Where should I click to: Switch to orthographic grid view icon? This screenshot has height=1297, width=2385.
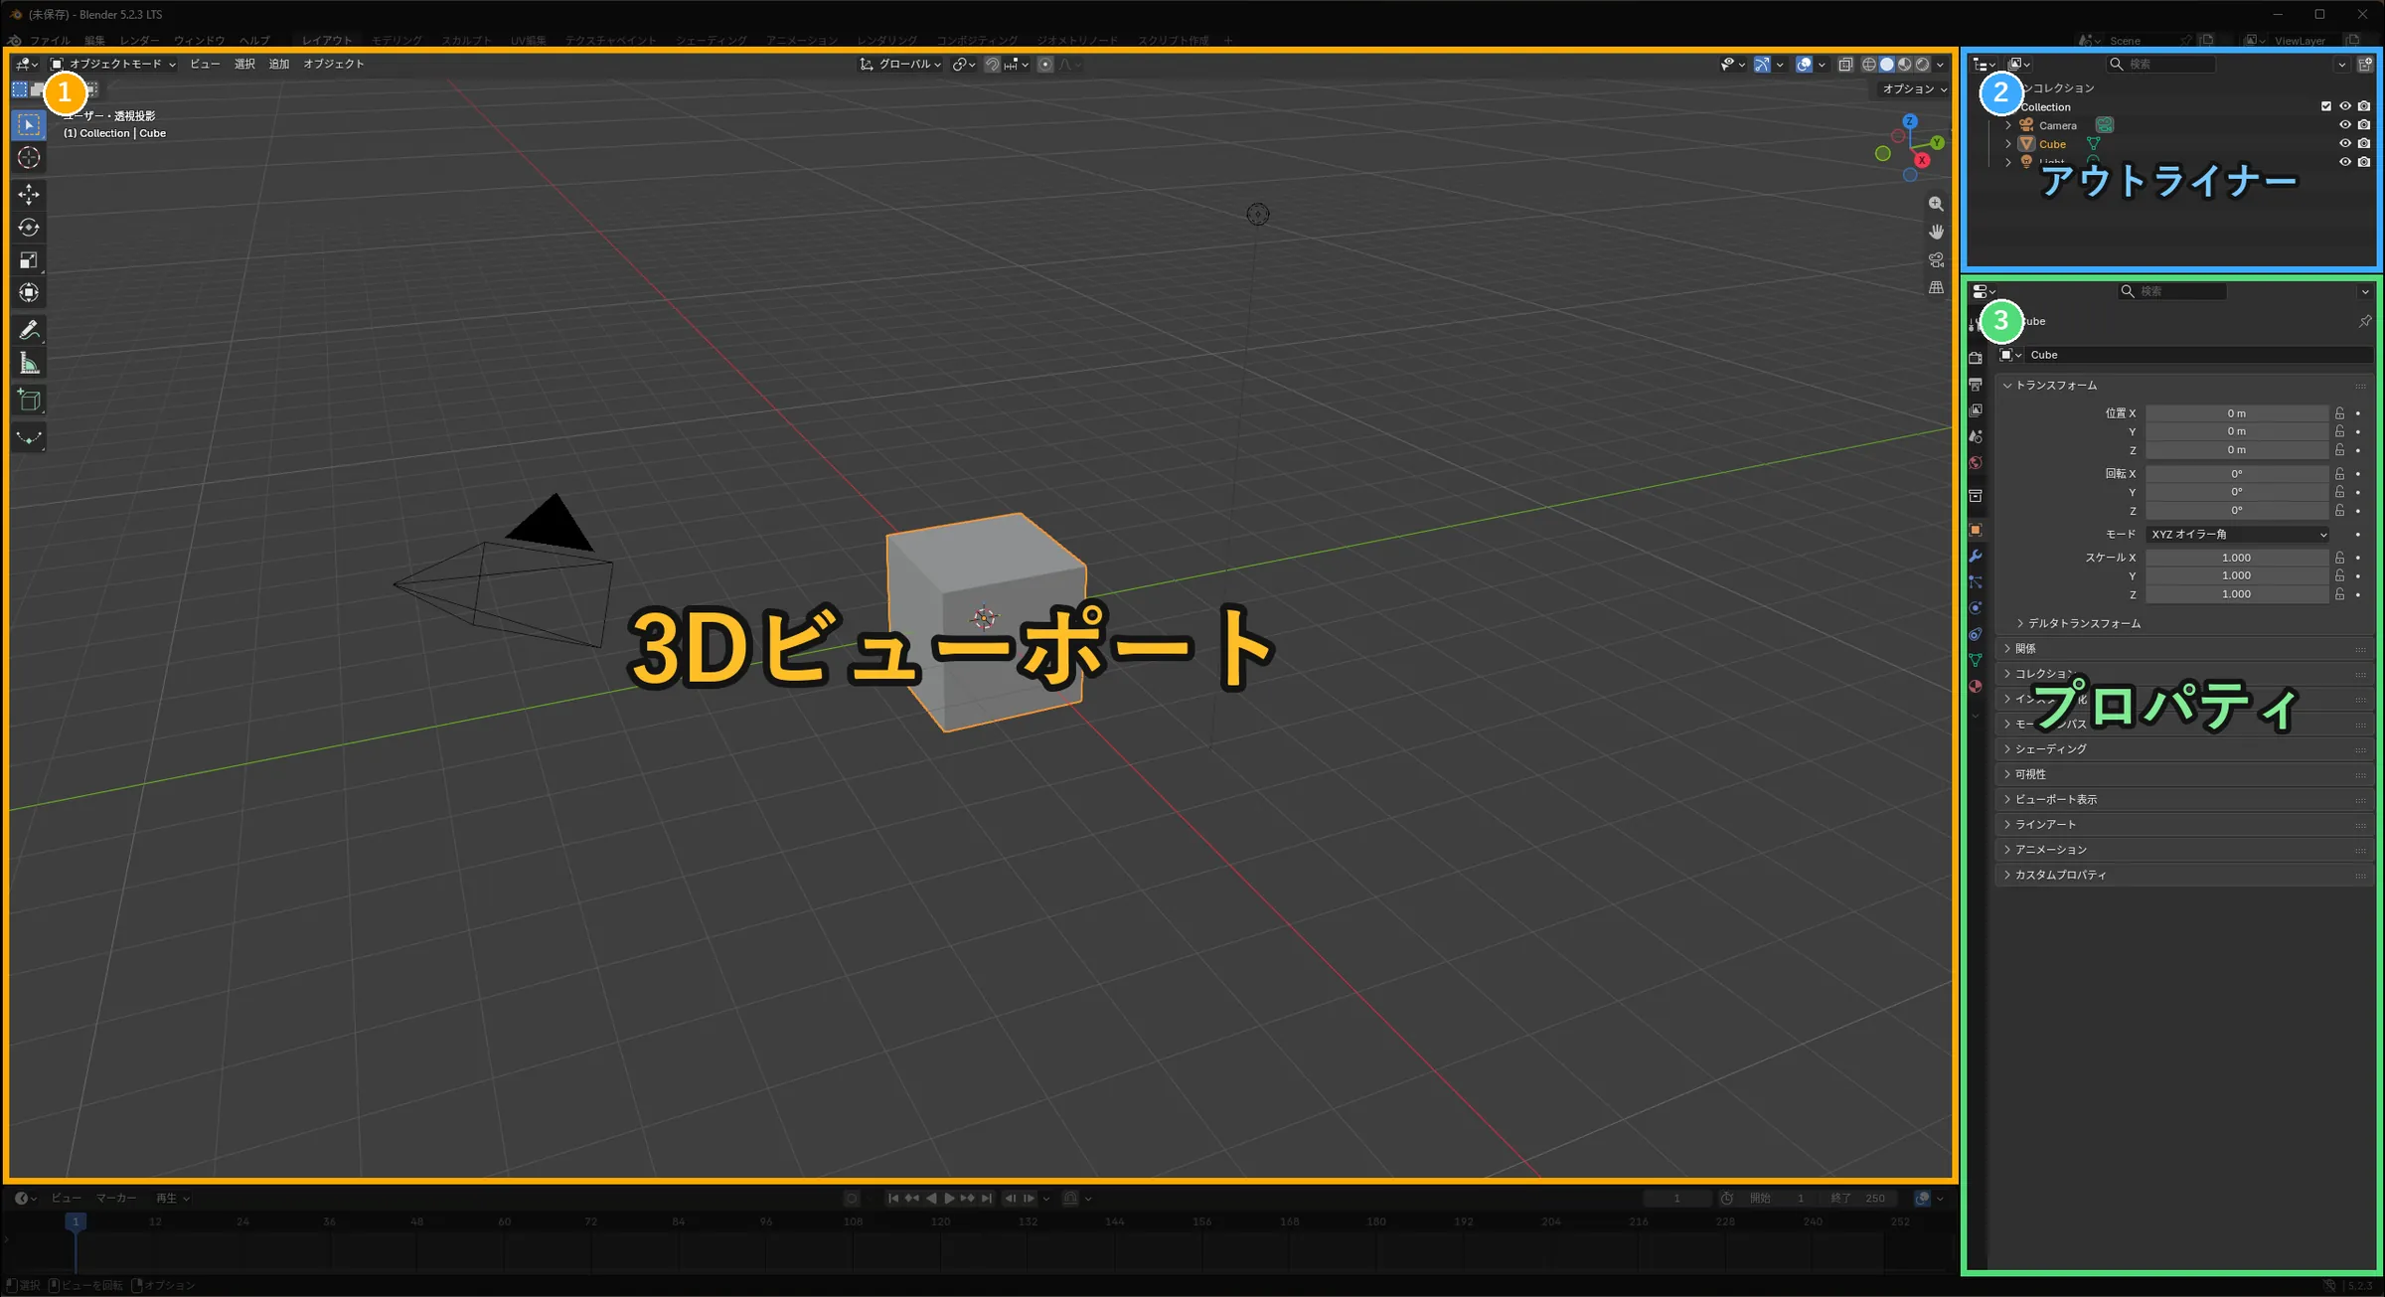(x=1936, y=287)
